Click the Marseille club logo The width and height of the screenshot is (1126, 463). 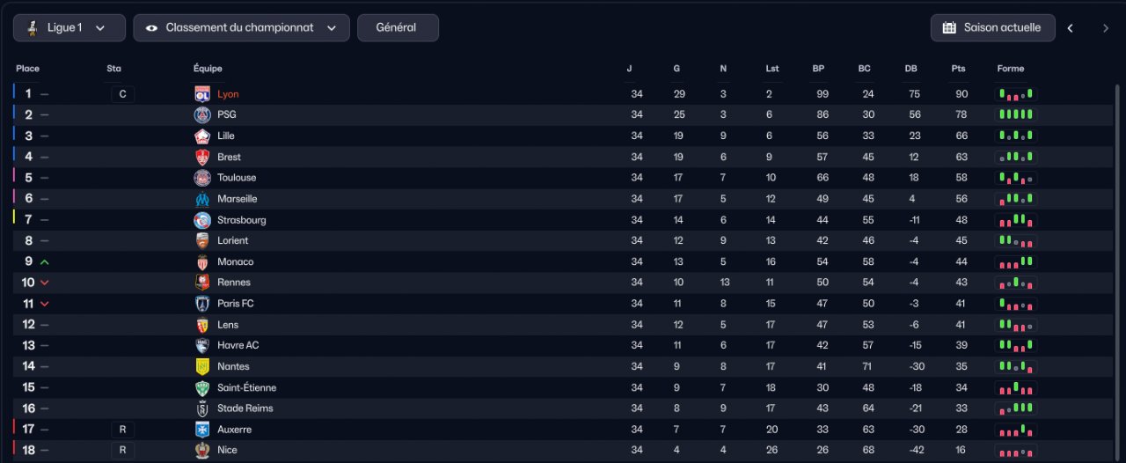202,199
